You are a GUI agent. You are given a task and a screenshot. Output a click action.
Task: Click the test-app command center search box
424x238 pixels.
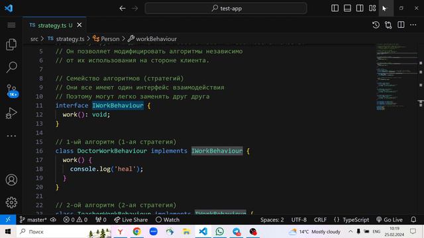tap(226, 9)
